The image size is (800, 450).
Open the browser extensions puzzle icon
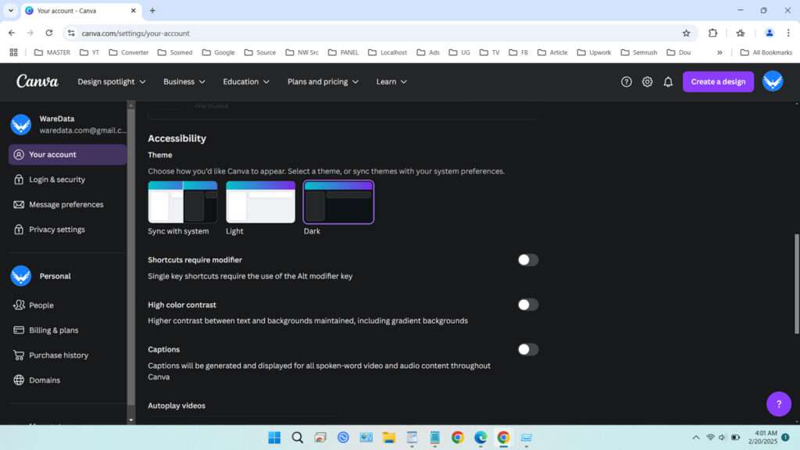coord(712,33)
